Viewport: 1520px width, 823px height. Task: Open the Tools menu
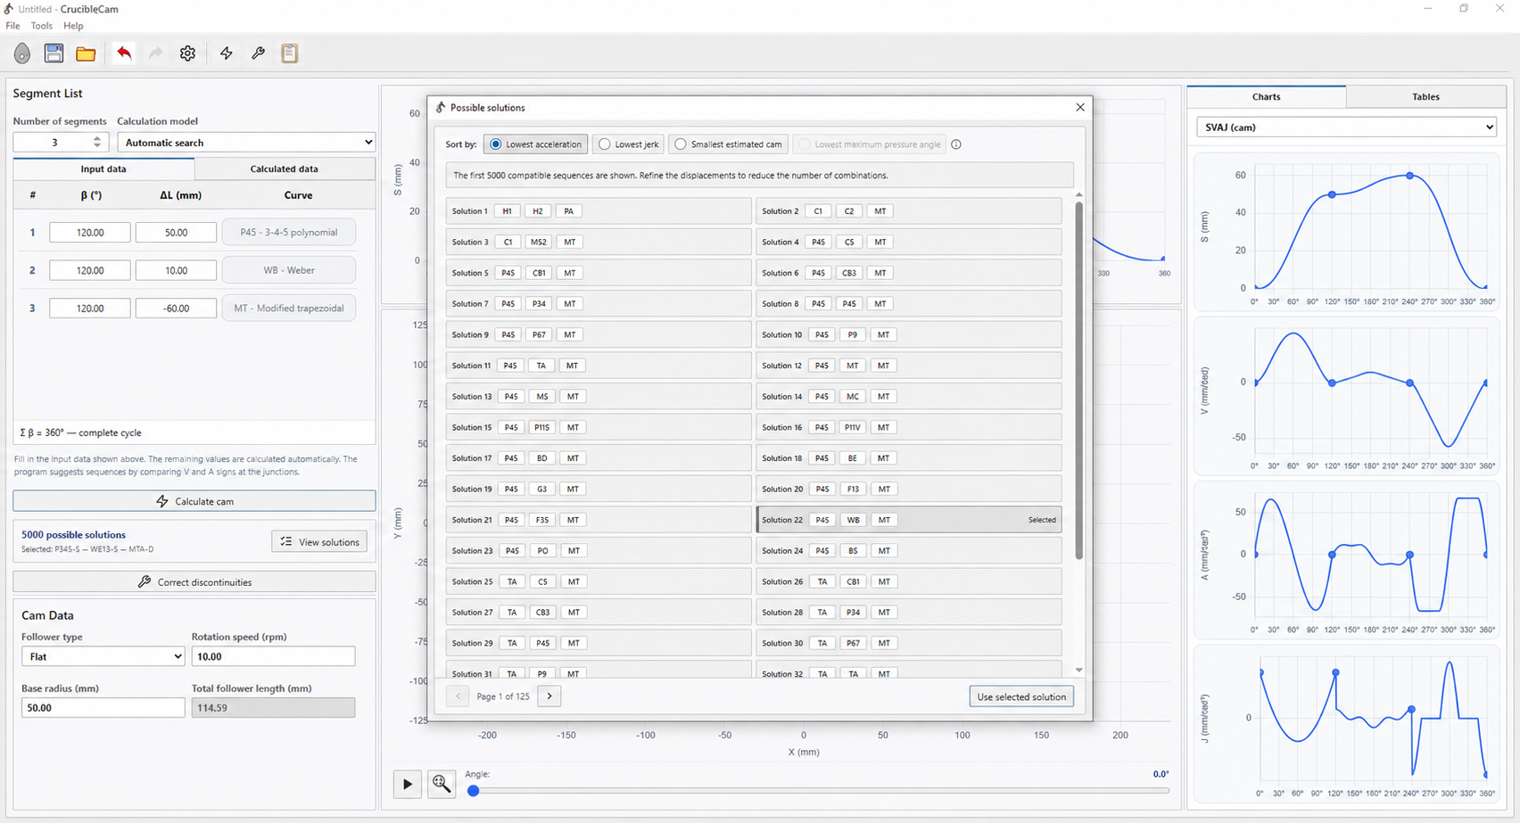(42, 26)
